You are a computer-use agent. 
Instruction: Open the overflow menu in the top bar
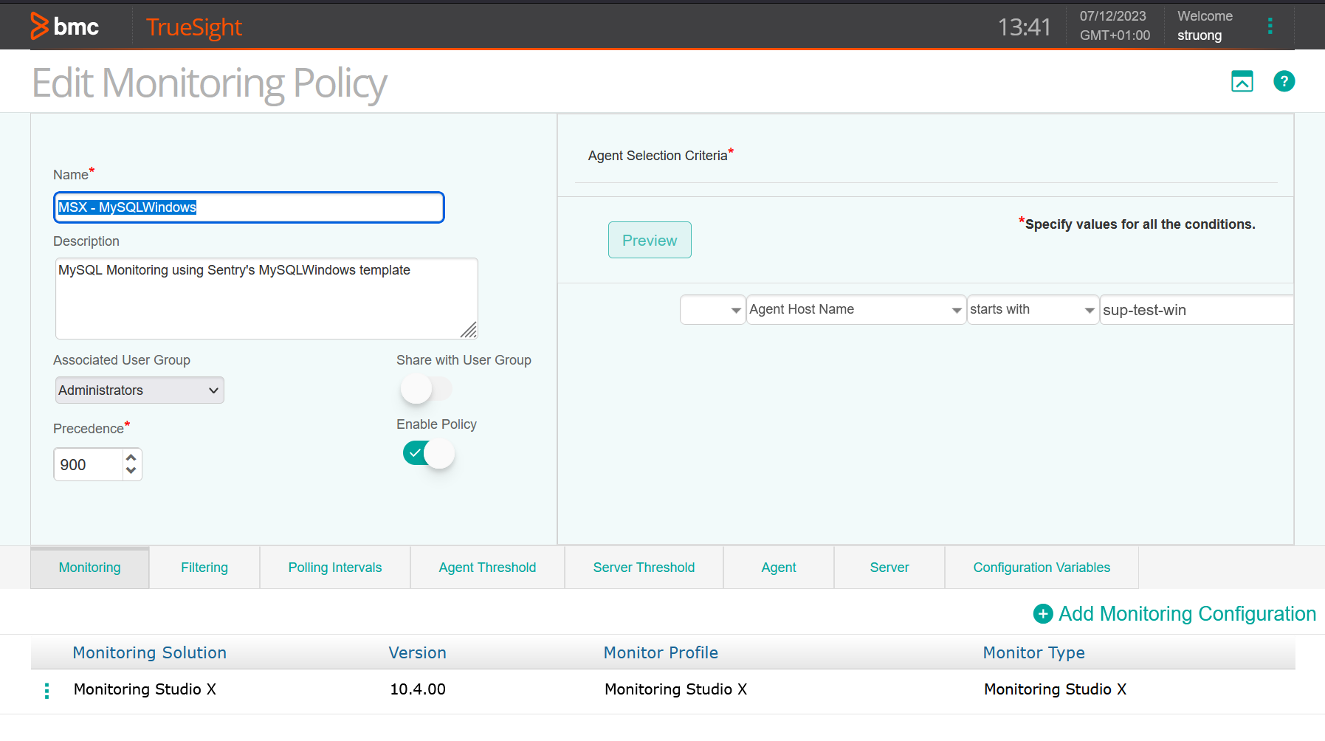click(1270, 25)
